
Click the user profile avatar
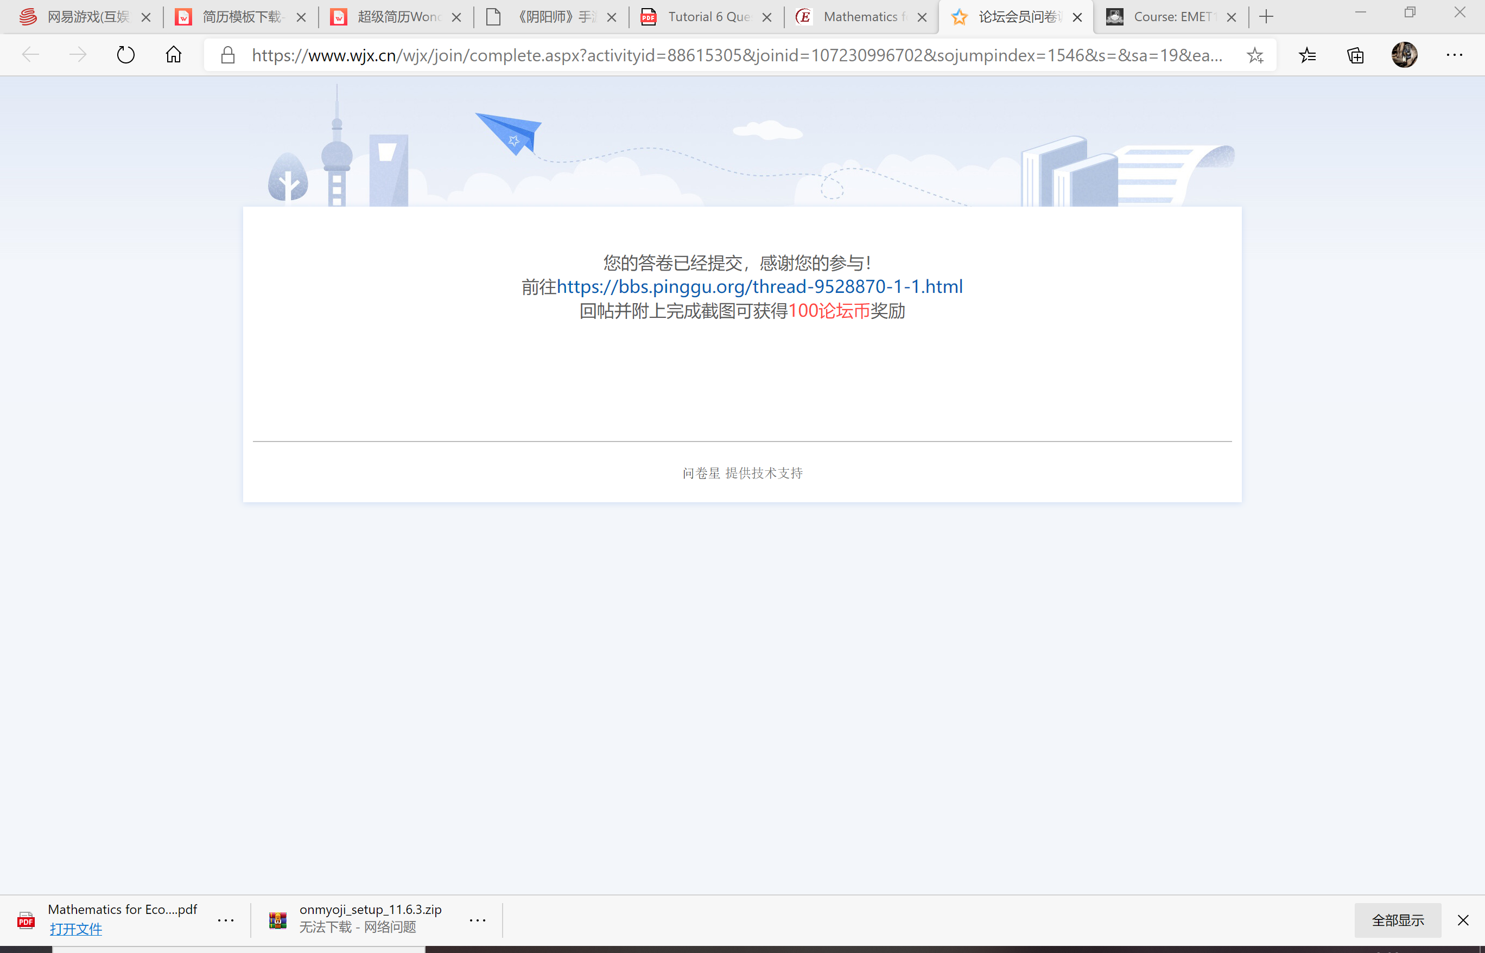tap(1404, 55)
